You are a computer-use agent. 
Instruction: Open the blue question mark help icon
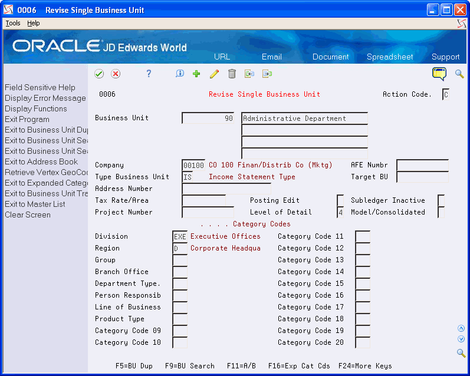point(149,74)
